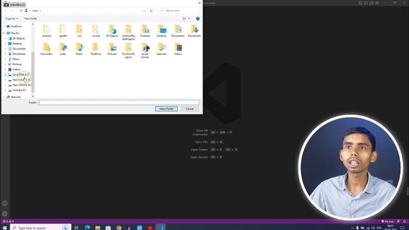This screenshot has height=230, width=409.
Task: Open VS Code Manage gear icon
Action: 4,213
